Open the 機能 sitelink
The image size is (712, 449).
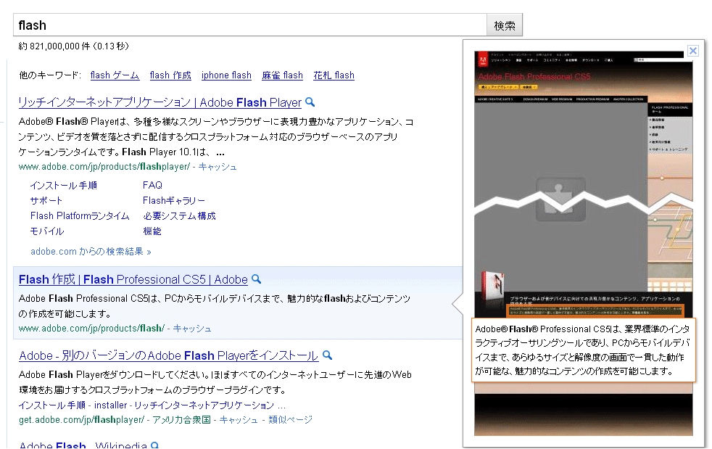click(152, 231)
